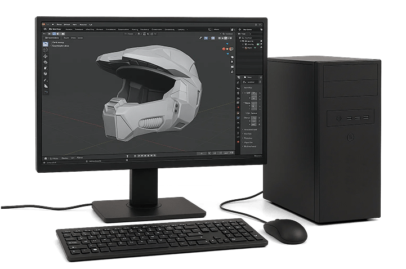Select the Rotate tool oval icon

coord(45,62)
